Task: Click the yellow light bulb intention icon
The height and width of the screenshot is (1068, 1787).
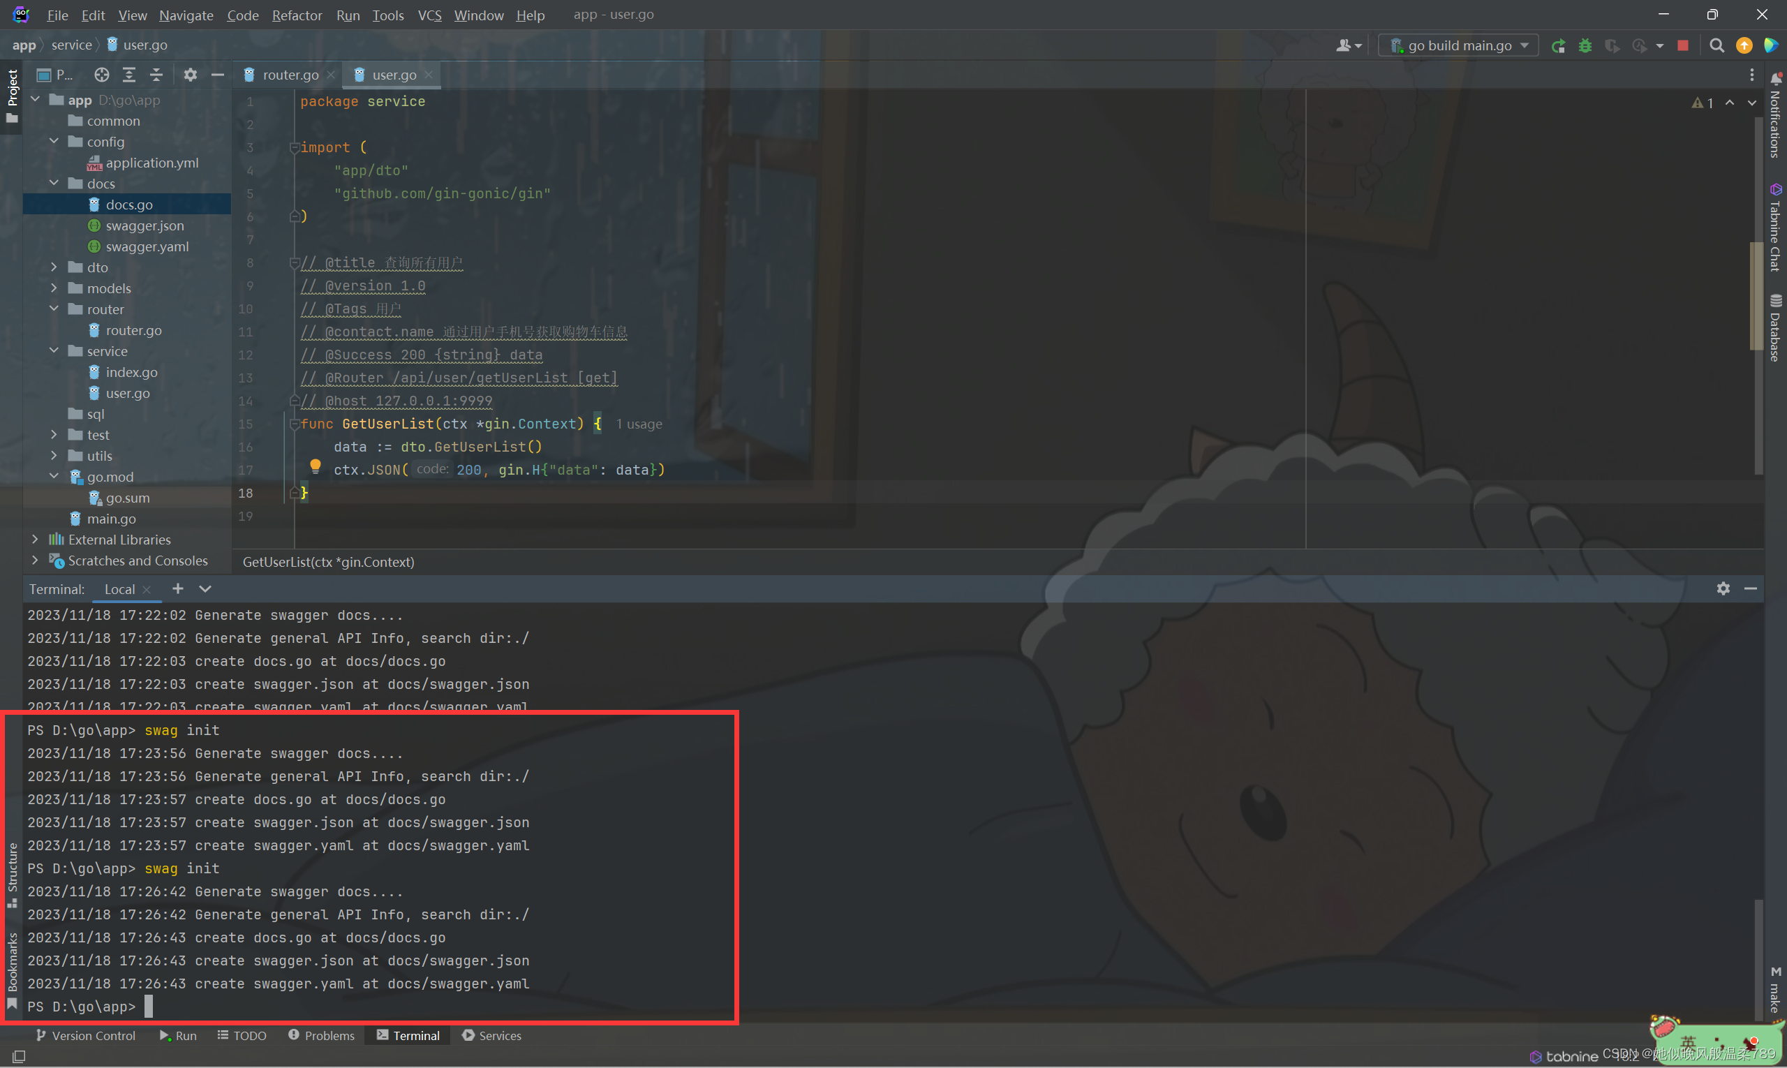Action: click(x=316, y=466)
